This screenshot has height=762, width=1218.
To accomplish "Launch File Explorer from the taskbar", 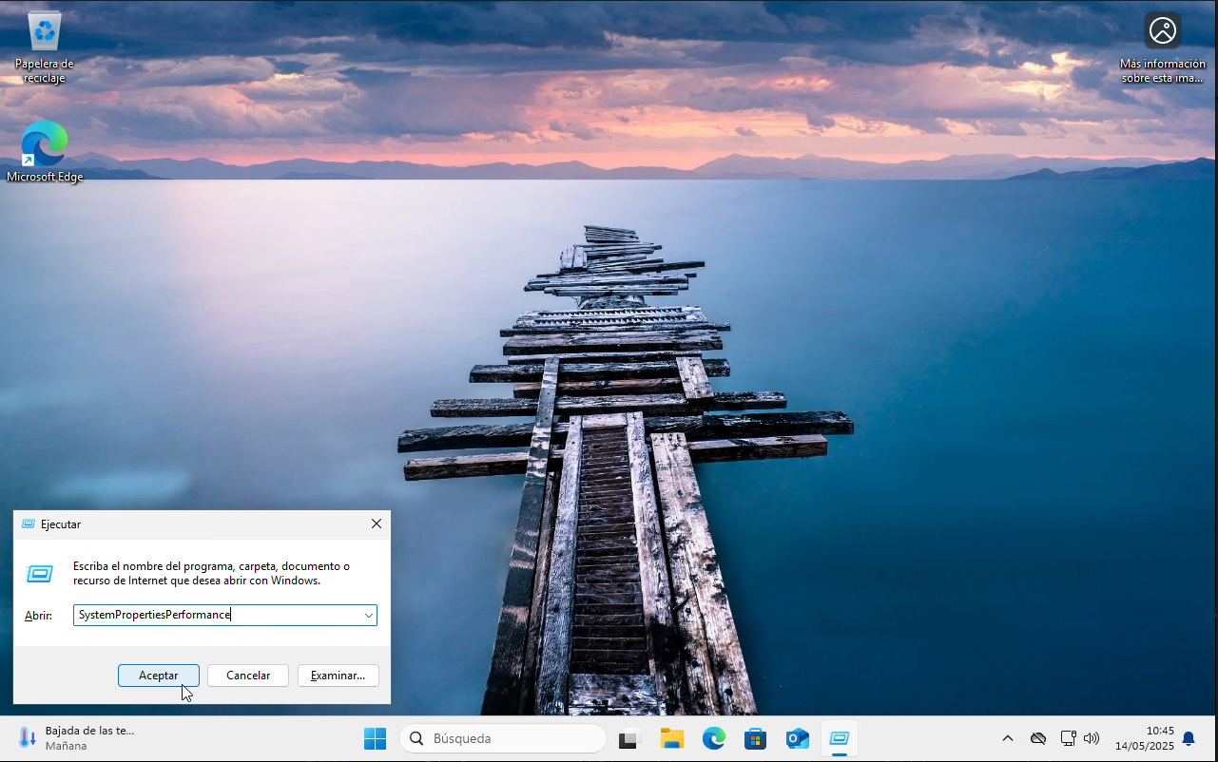I will point(672,738).
